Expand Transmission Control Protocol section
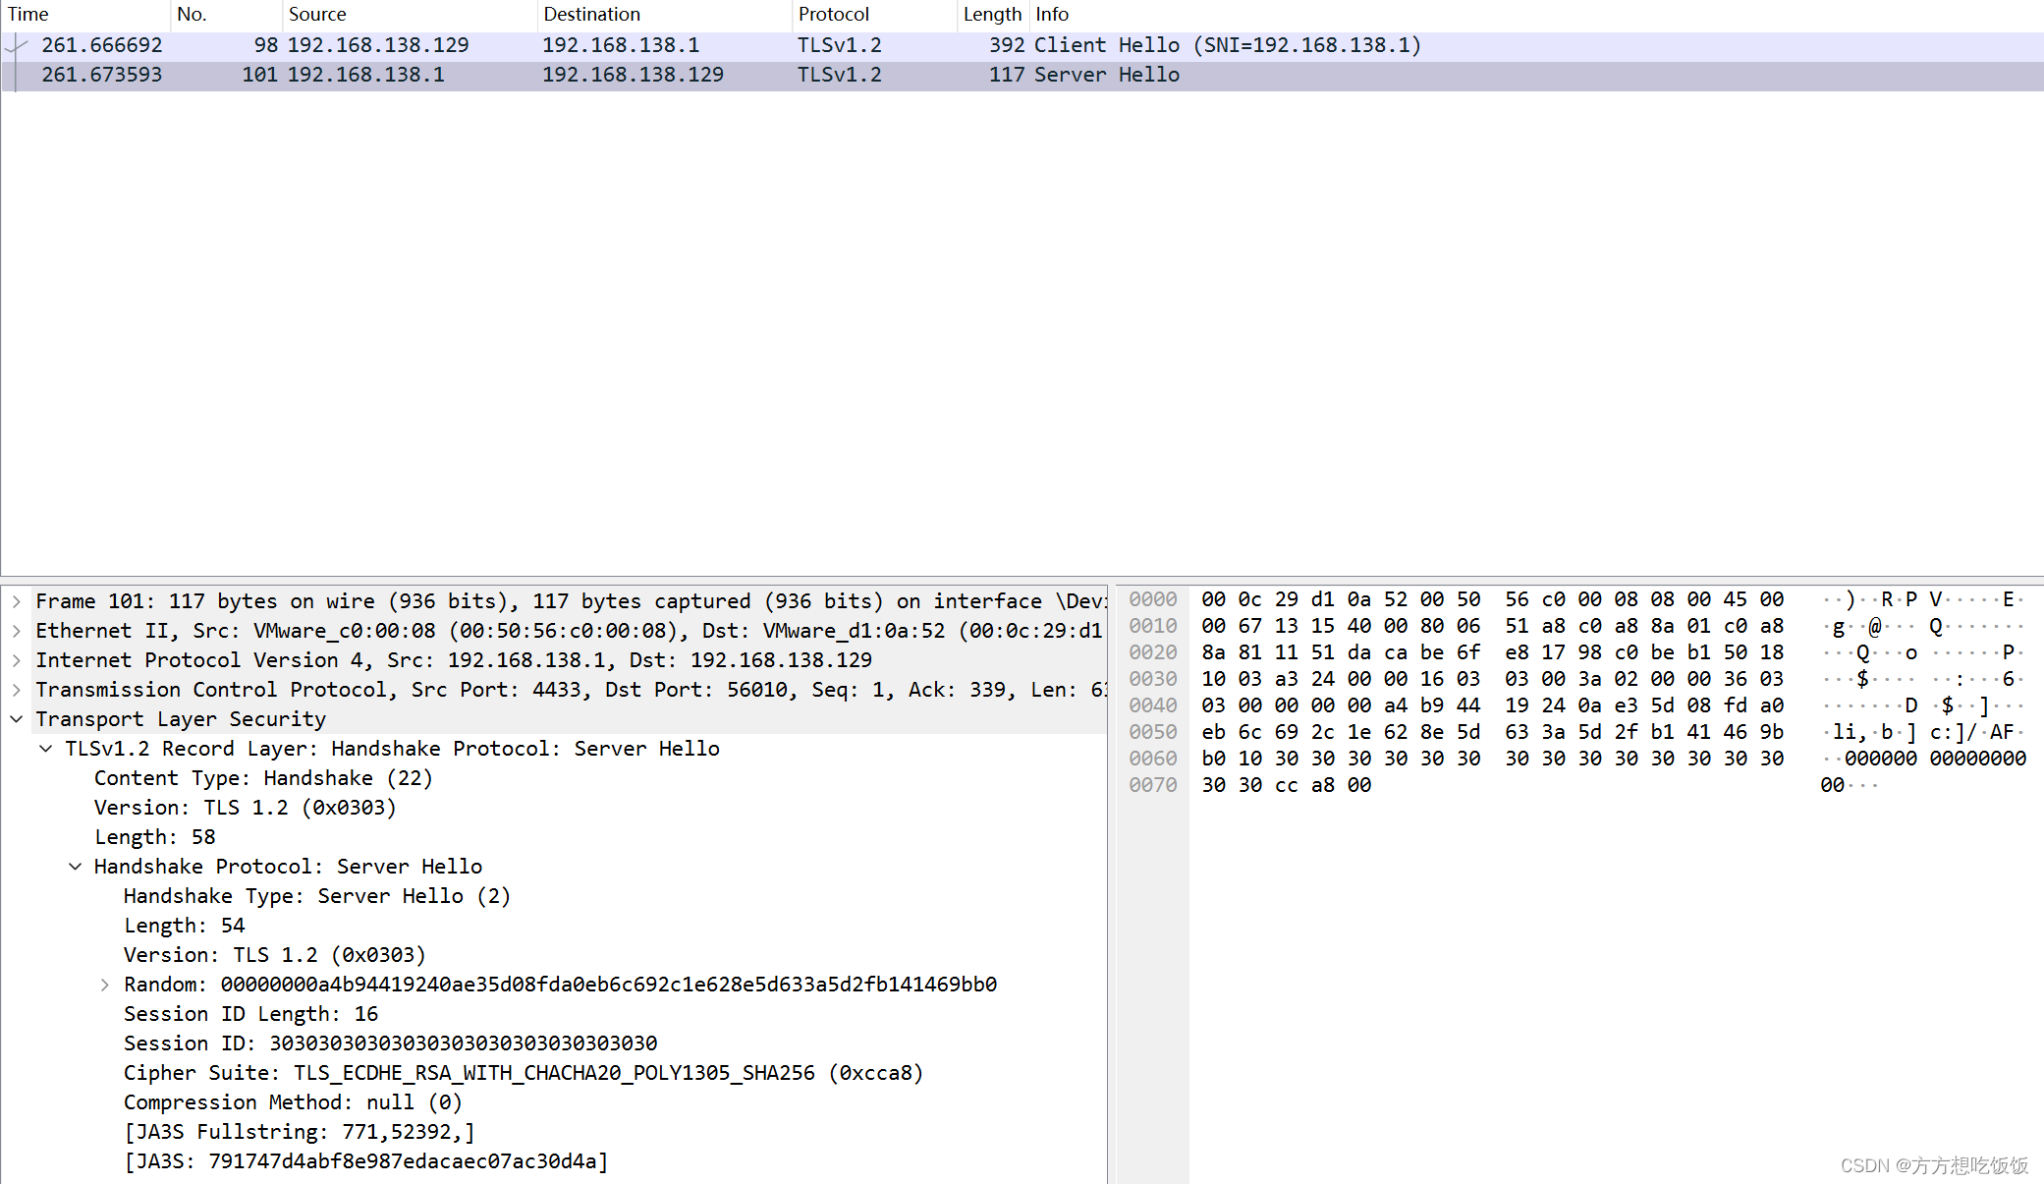The width and height of the screenshot is (2044, 1184). point(16,690)
